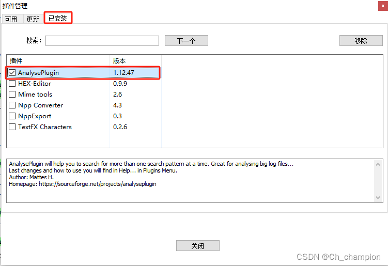Uncheck the AnalysePlugin checkbox
This screenshot has width=388, height=266.
click(12, 73)
